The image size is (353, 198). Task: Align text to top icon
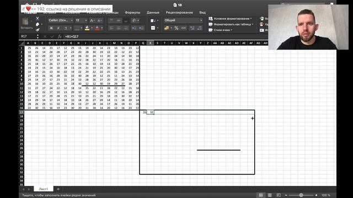[111, 20]
